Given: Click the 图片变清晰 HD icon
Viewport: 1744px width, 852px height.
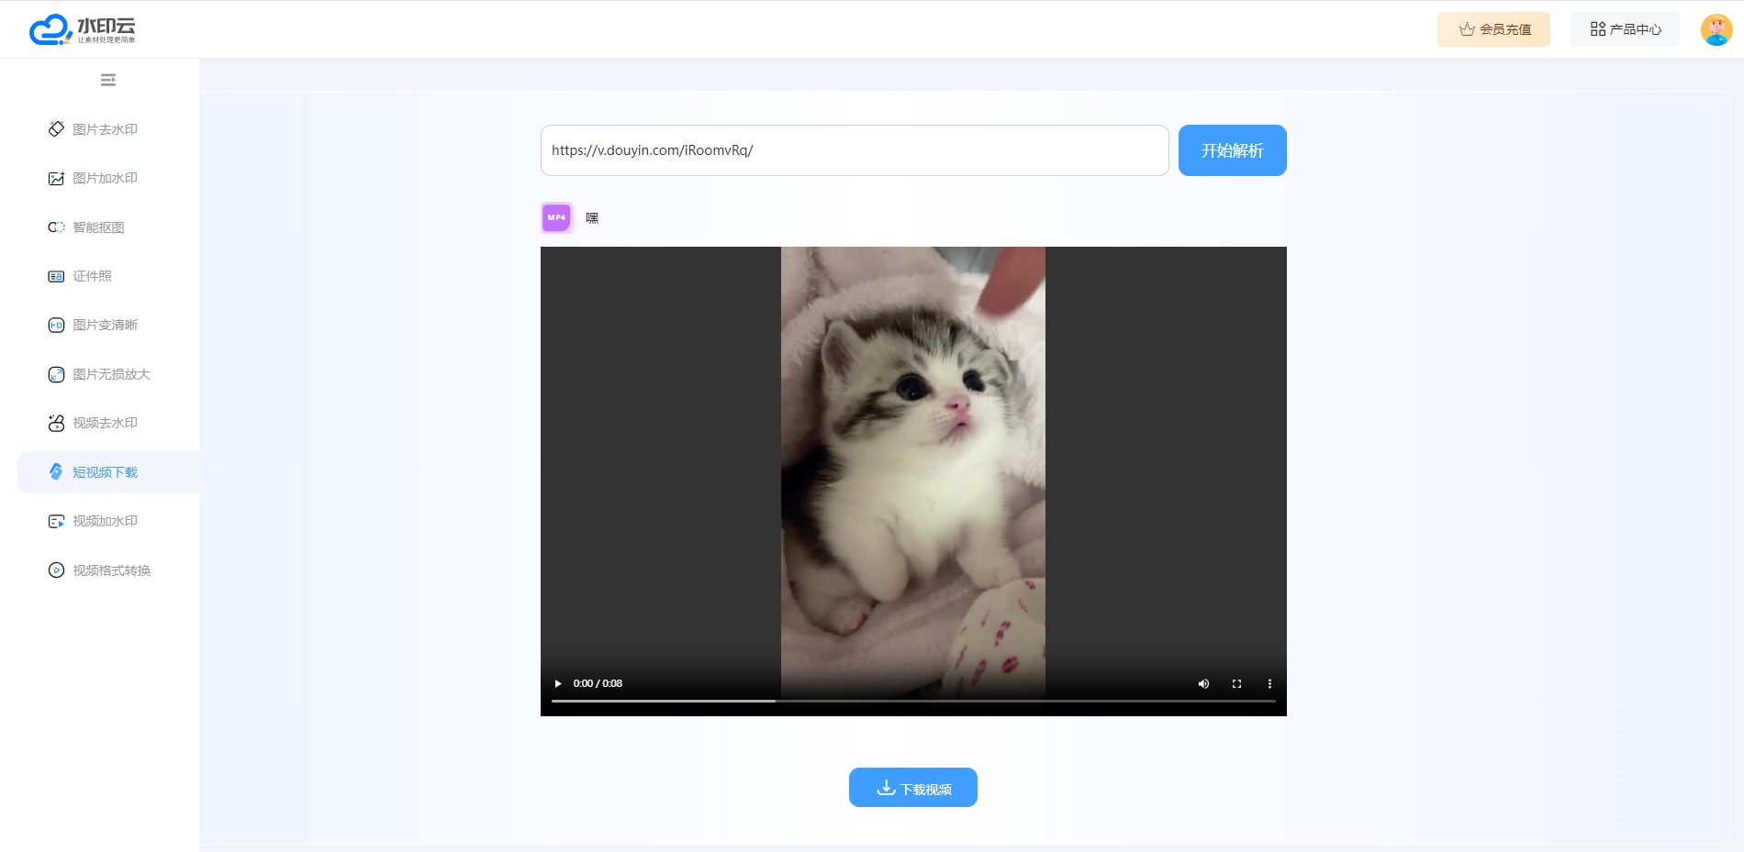Looking at the screenshot, I should pyautogui.click(x=56, y=325).
